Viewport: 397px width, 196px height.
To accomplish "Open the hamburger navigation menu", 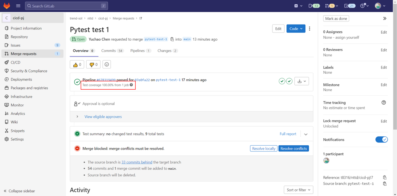I will click(18, 5).
